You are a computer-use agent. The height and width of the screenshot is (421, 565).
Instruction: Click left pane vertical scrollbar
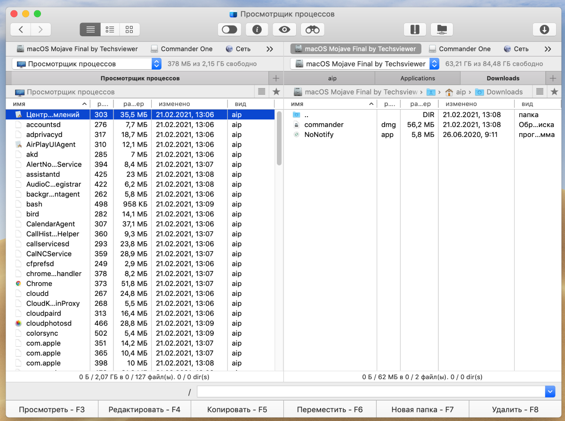pyautogui.click(x=279, y=139)
